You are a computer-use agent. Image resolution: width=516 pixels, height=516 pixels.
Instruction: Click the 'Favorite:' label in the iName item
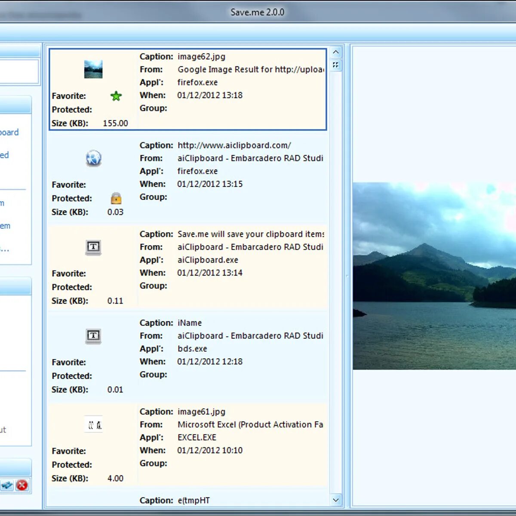(x=69, y=362)
